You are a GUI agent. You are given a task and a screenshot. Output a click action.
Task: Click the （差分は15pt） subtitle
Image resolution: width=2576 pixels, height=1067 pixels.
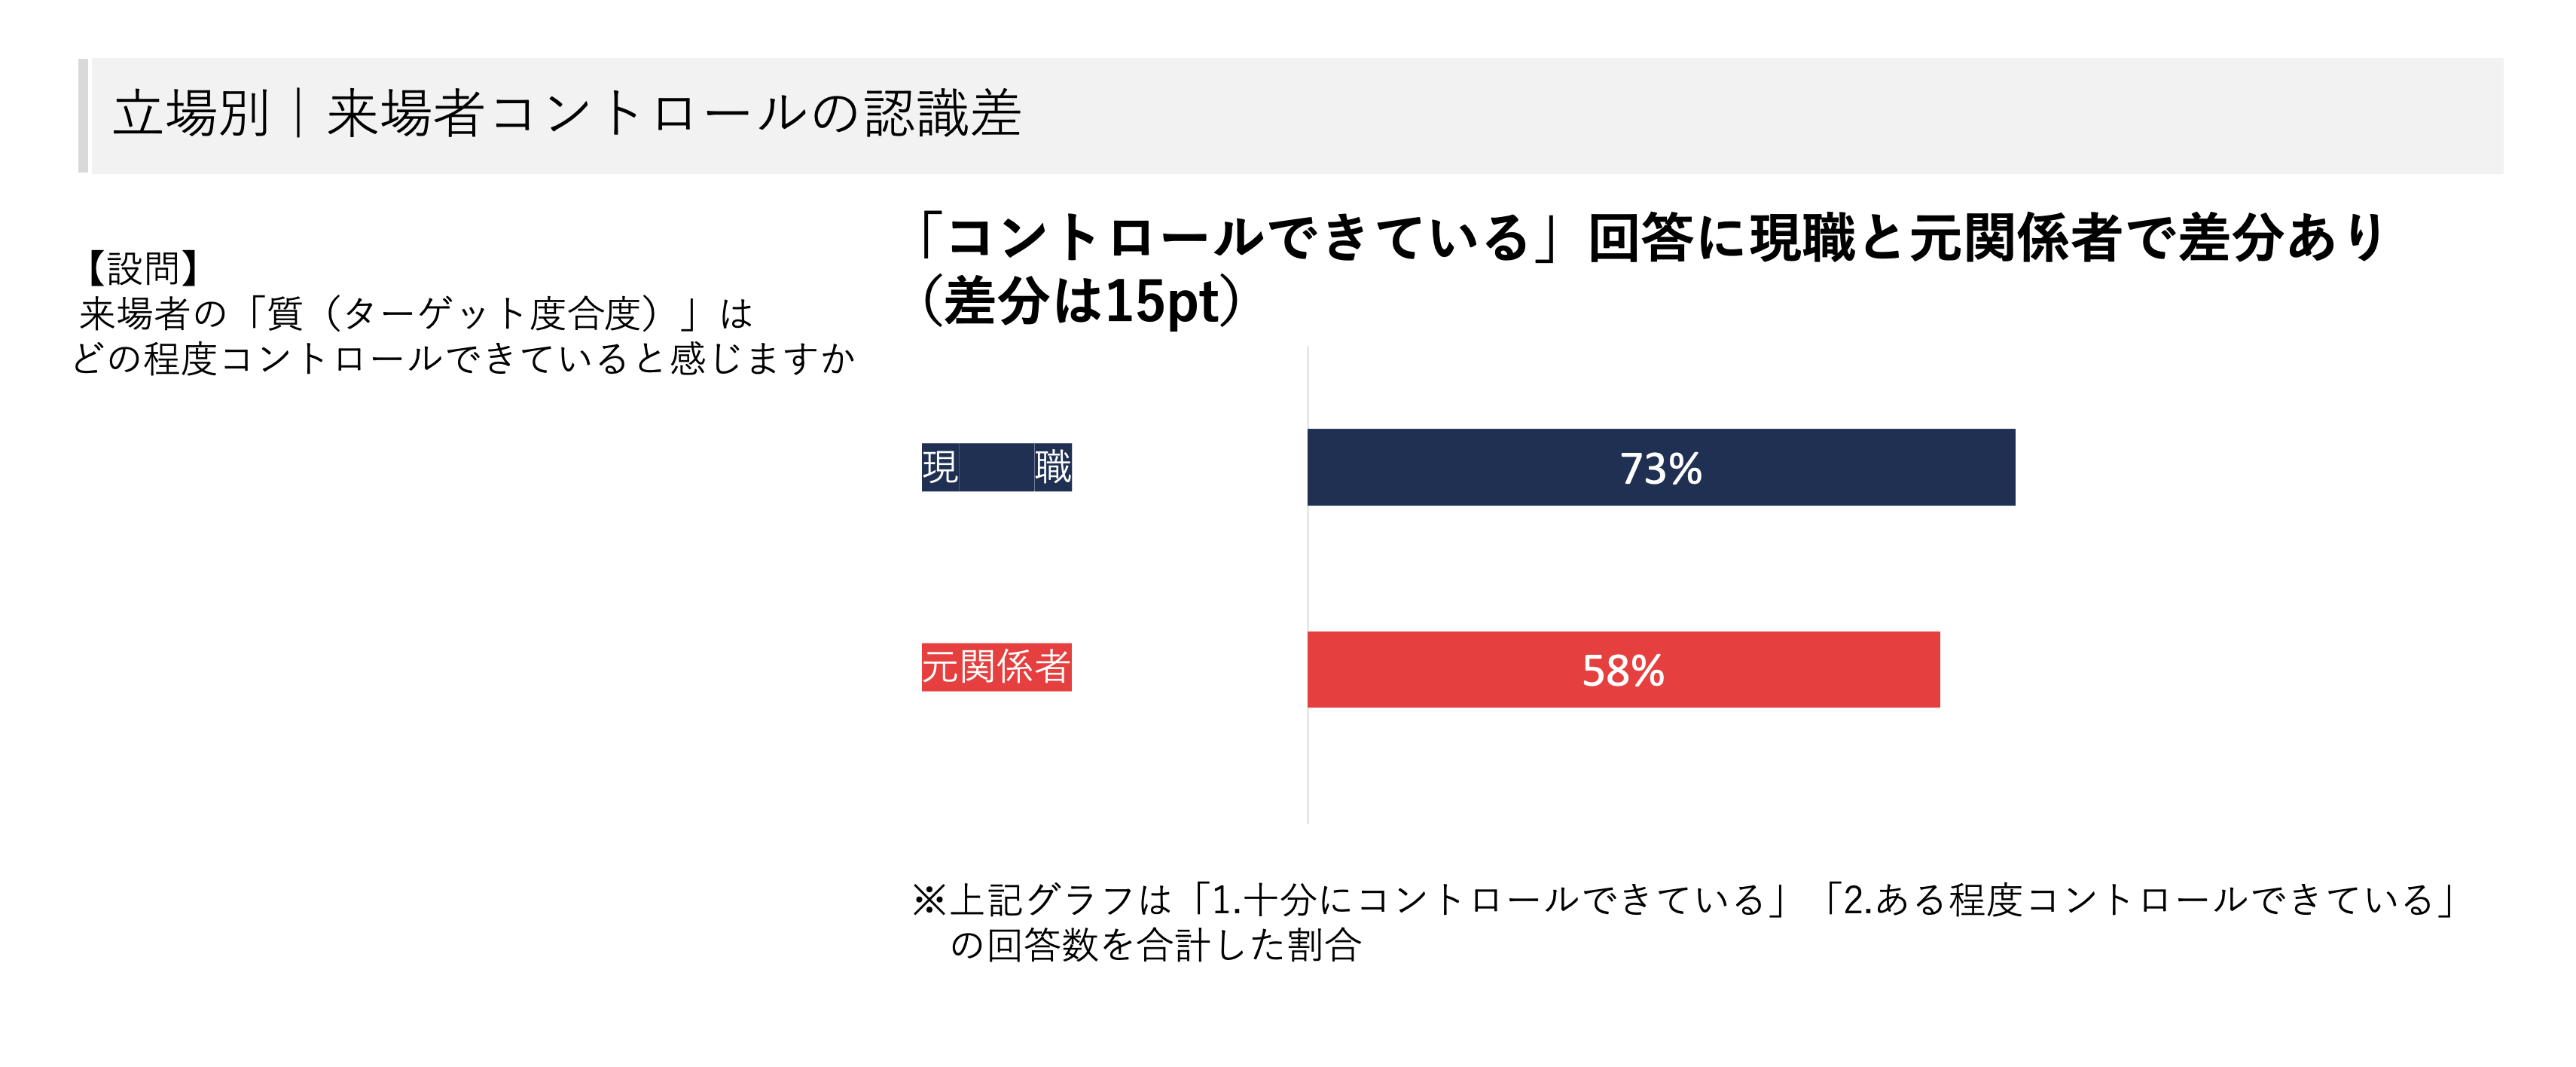pyautogui.click(x=1080, y=300)
